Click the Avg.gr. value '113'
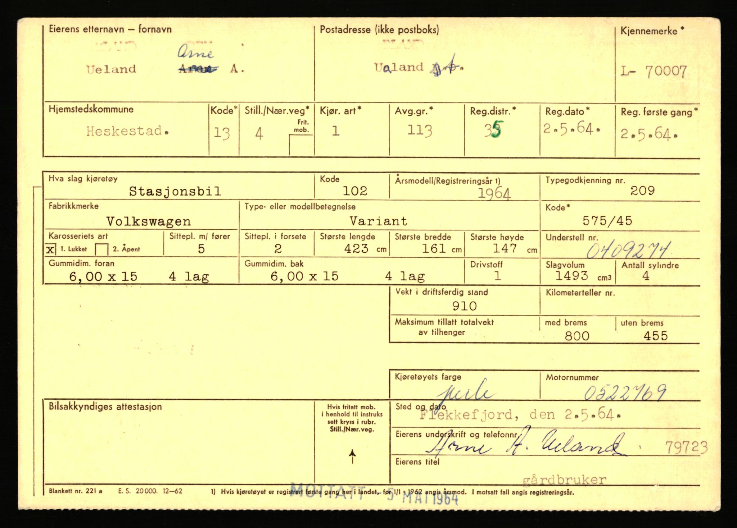Screen dimensions: 737x528 click(x=420, y=130)
